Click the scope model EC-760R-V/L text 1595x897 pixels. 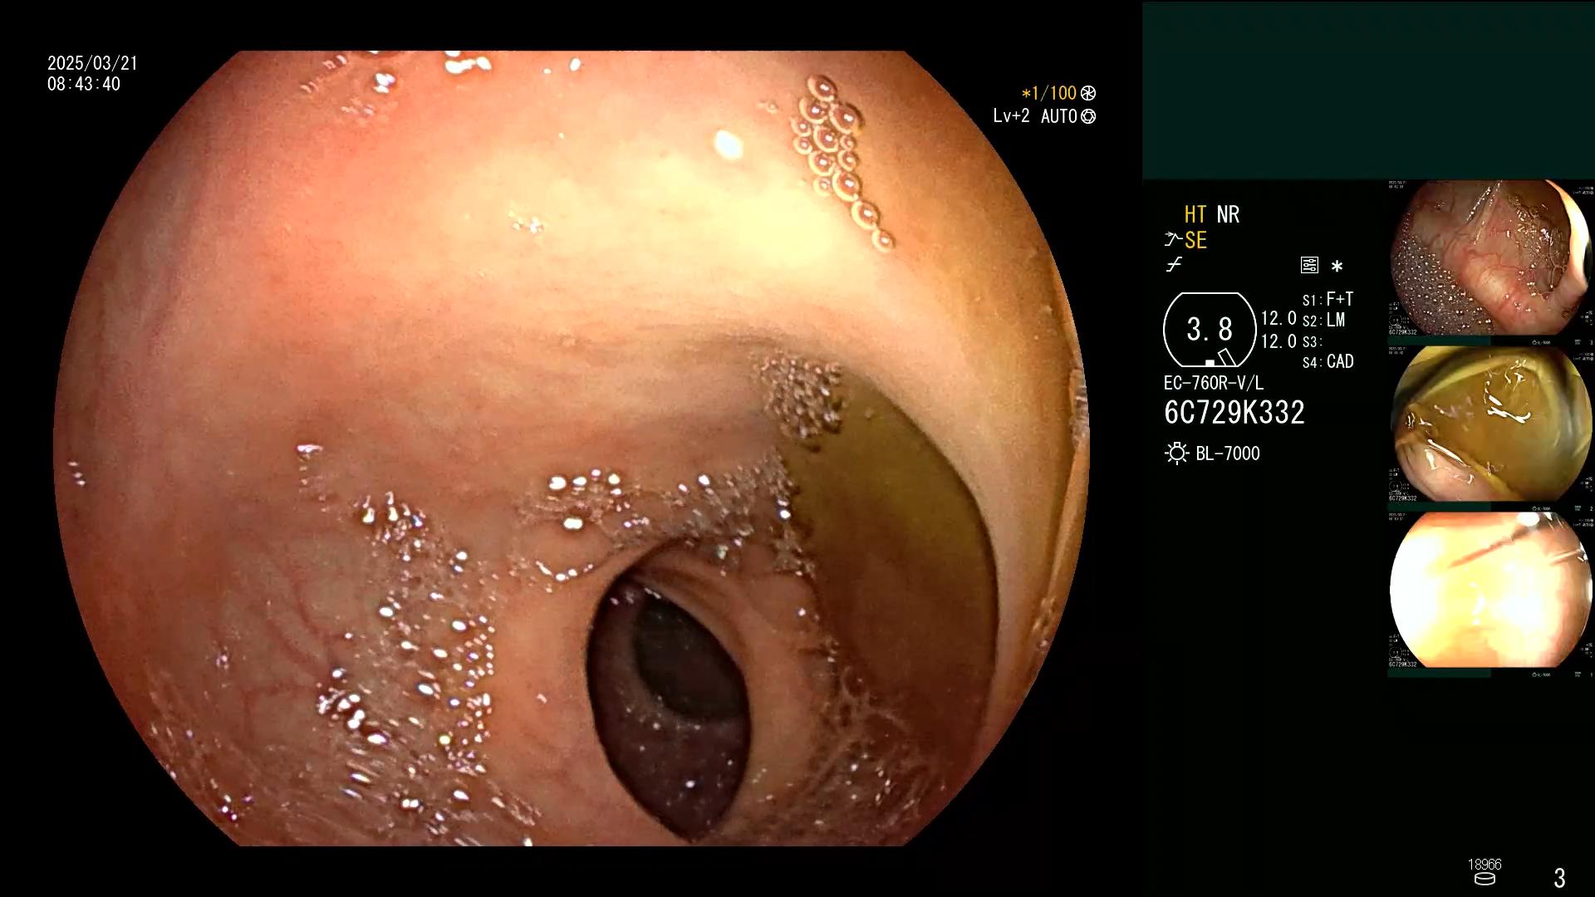1213,383
